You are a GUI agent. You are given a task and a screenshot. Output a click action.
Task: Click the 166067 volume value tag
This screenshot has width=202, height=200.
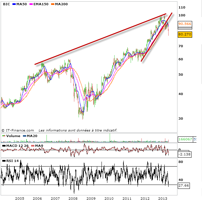(185, 139)
